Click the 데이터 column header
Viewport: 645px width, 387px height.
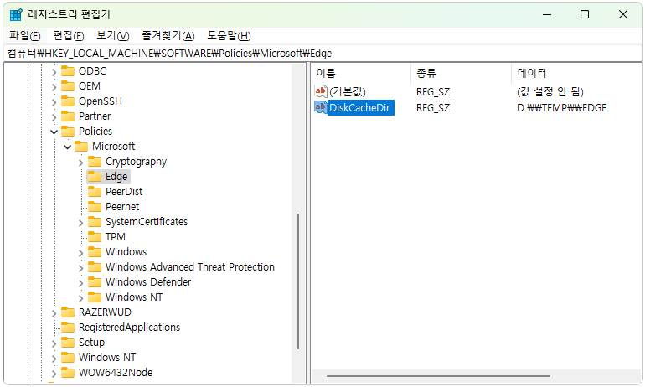click(x=576, y=73)
